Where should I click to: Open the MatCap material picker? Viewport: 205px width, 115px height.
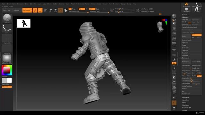[x=7, y=59]
